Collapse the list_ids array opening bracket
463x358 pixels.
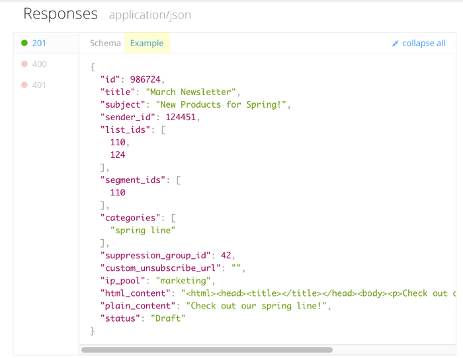coord(163,129)
